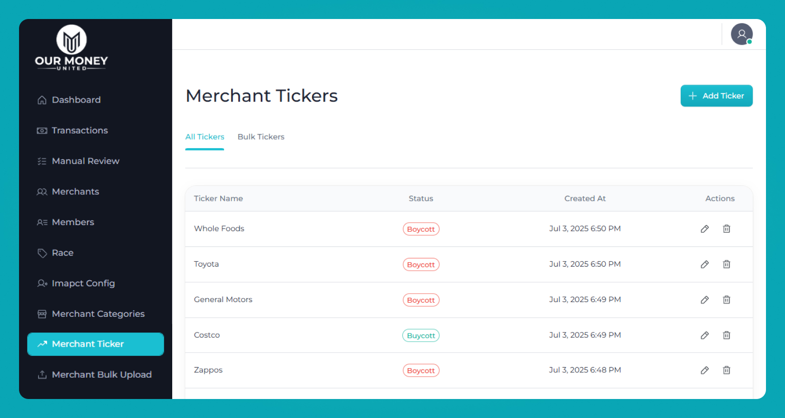785x418 pixels.
Task: Open the Manual Review page
Action: [x=85, y=161]
